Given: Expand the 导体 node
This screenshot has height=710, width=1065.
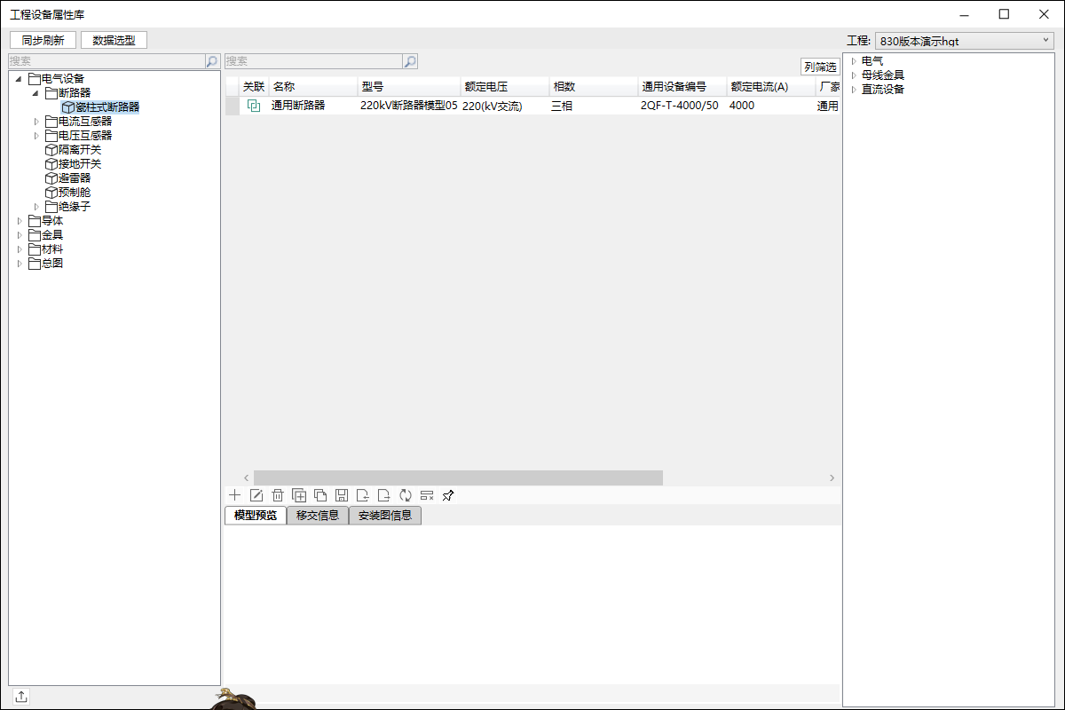Looking at the screenshot, I should coord(20,221).
